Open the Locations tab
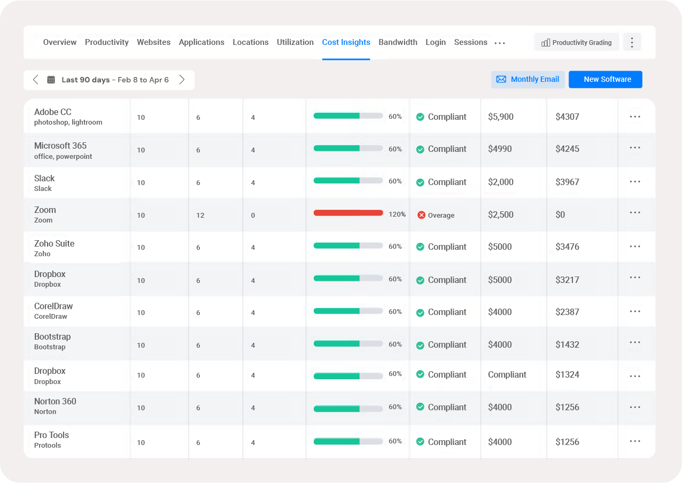Image resolution: width=683 pixels, height=483 pixels. pyautogui.click(x=251, y=42)
